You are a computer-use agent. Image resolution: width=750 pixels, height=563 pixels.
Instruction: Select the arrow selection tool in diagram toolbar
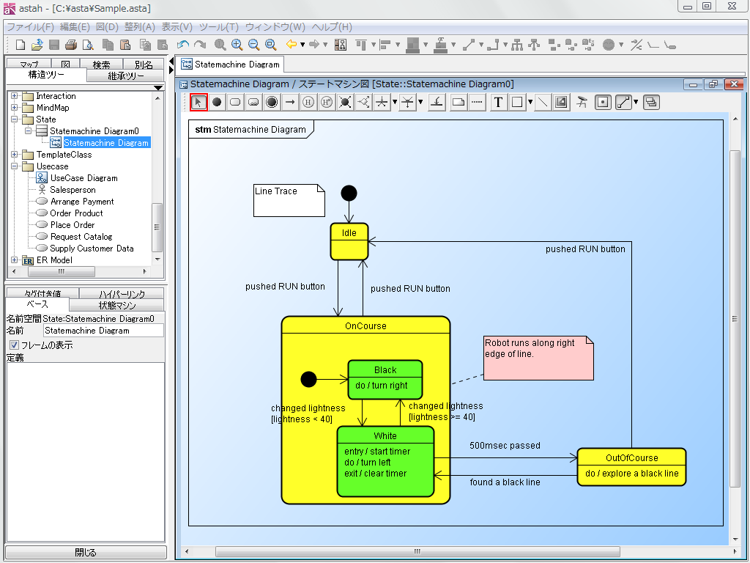pos(198,102)
